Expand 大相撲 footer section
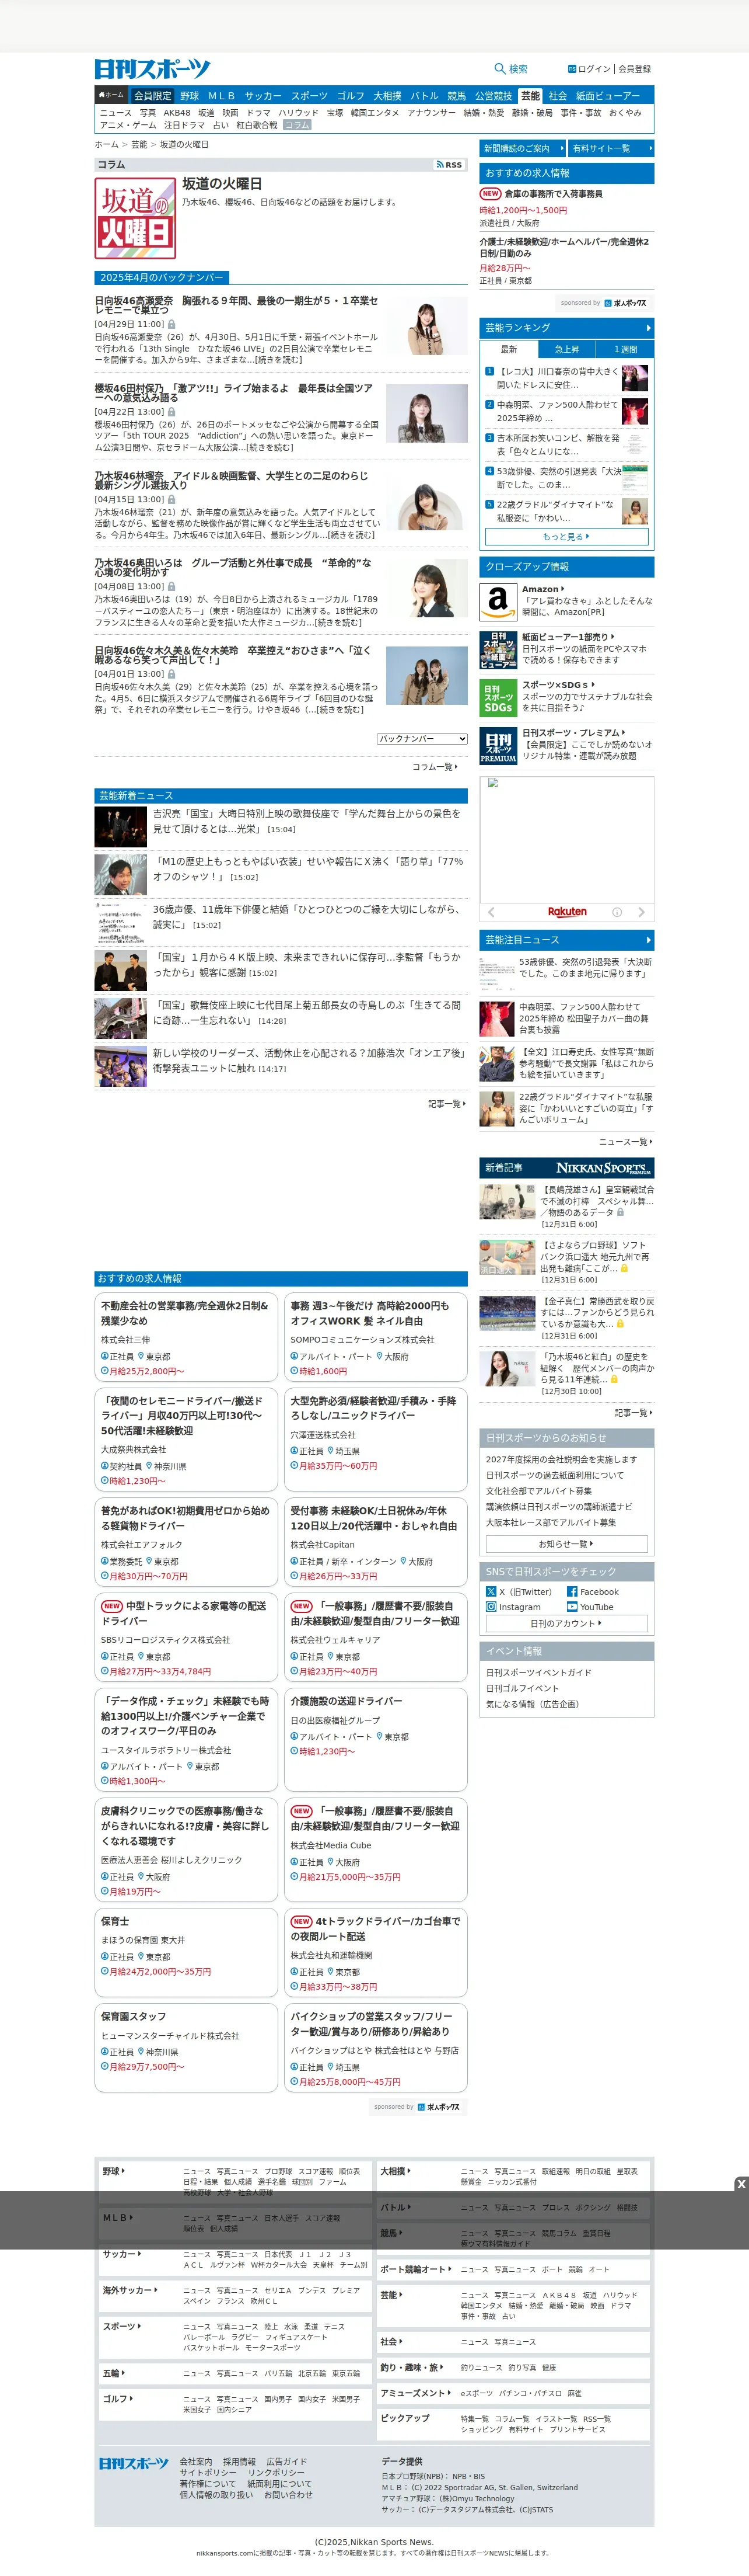Image resolution: width=749 pixels, height=2576 pixels. pos(395,2171)
